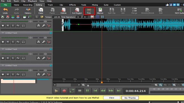Screen dimensions: 184x103
Task: Click headphones icon on second Untitled Track
Action: point(23,58)
